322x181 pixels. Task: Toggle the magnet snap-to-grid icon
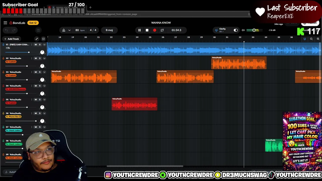click(305, 39)
